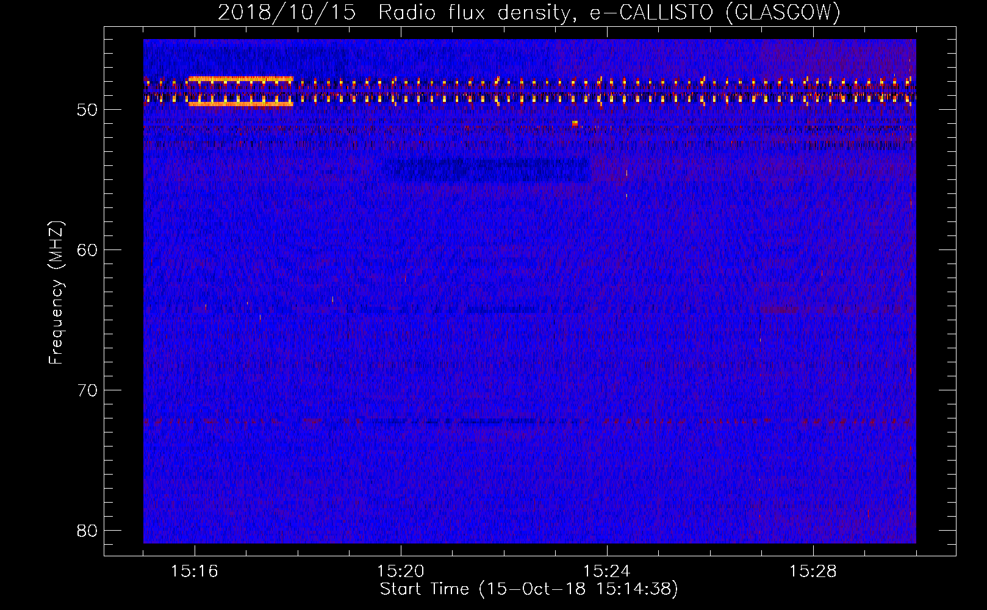Click the 15:24 time tick label
Viewport: 987px width, 610px height.
(607, 572)
